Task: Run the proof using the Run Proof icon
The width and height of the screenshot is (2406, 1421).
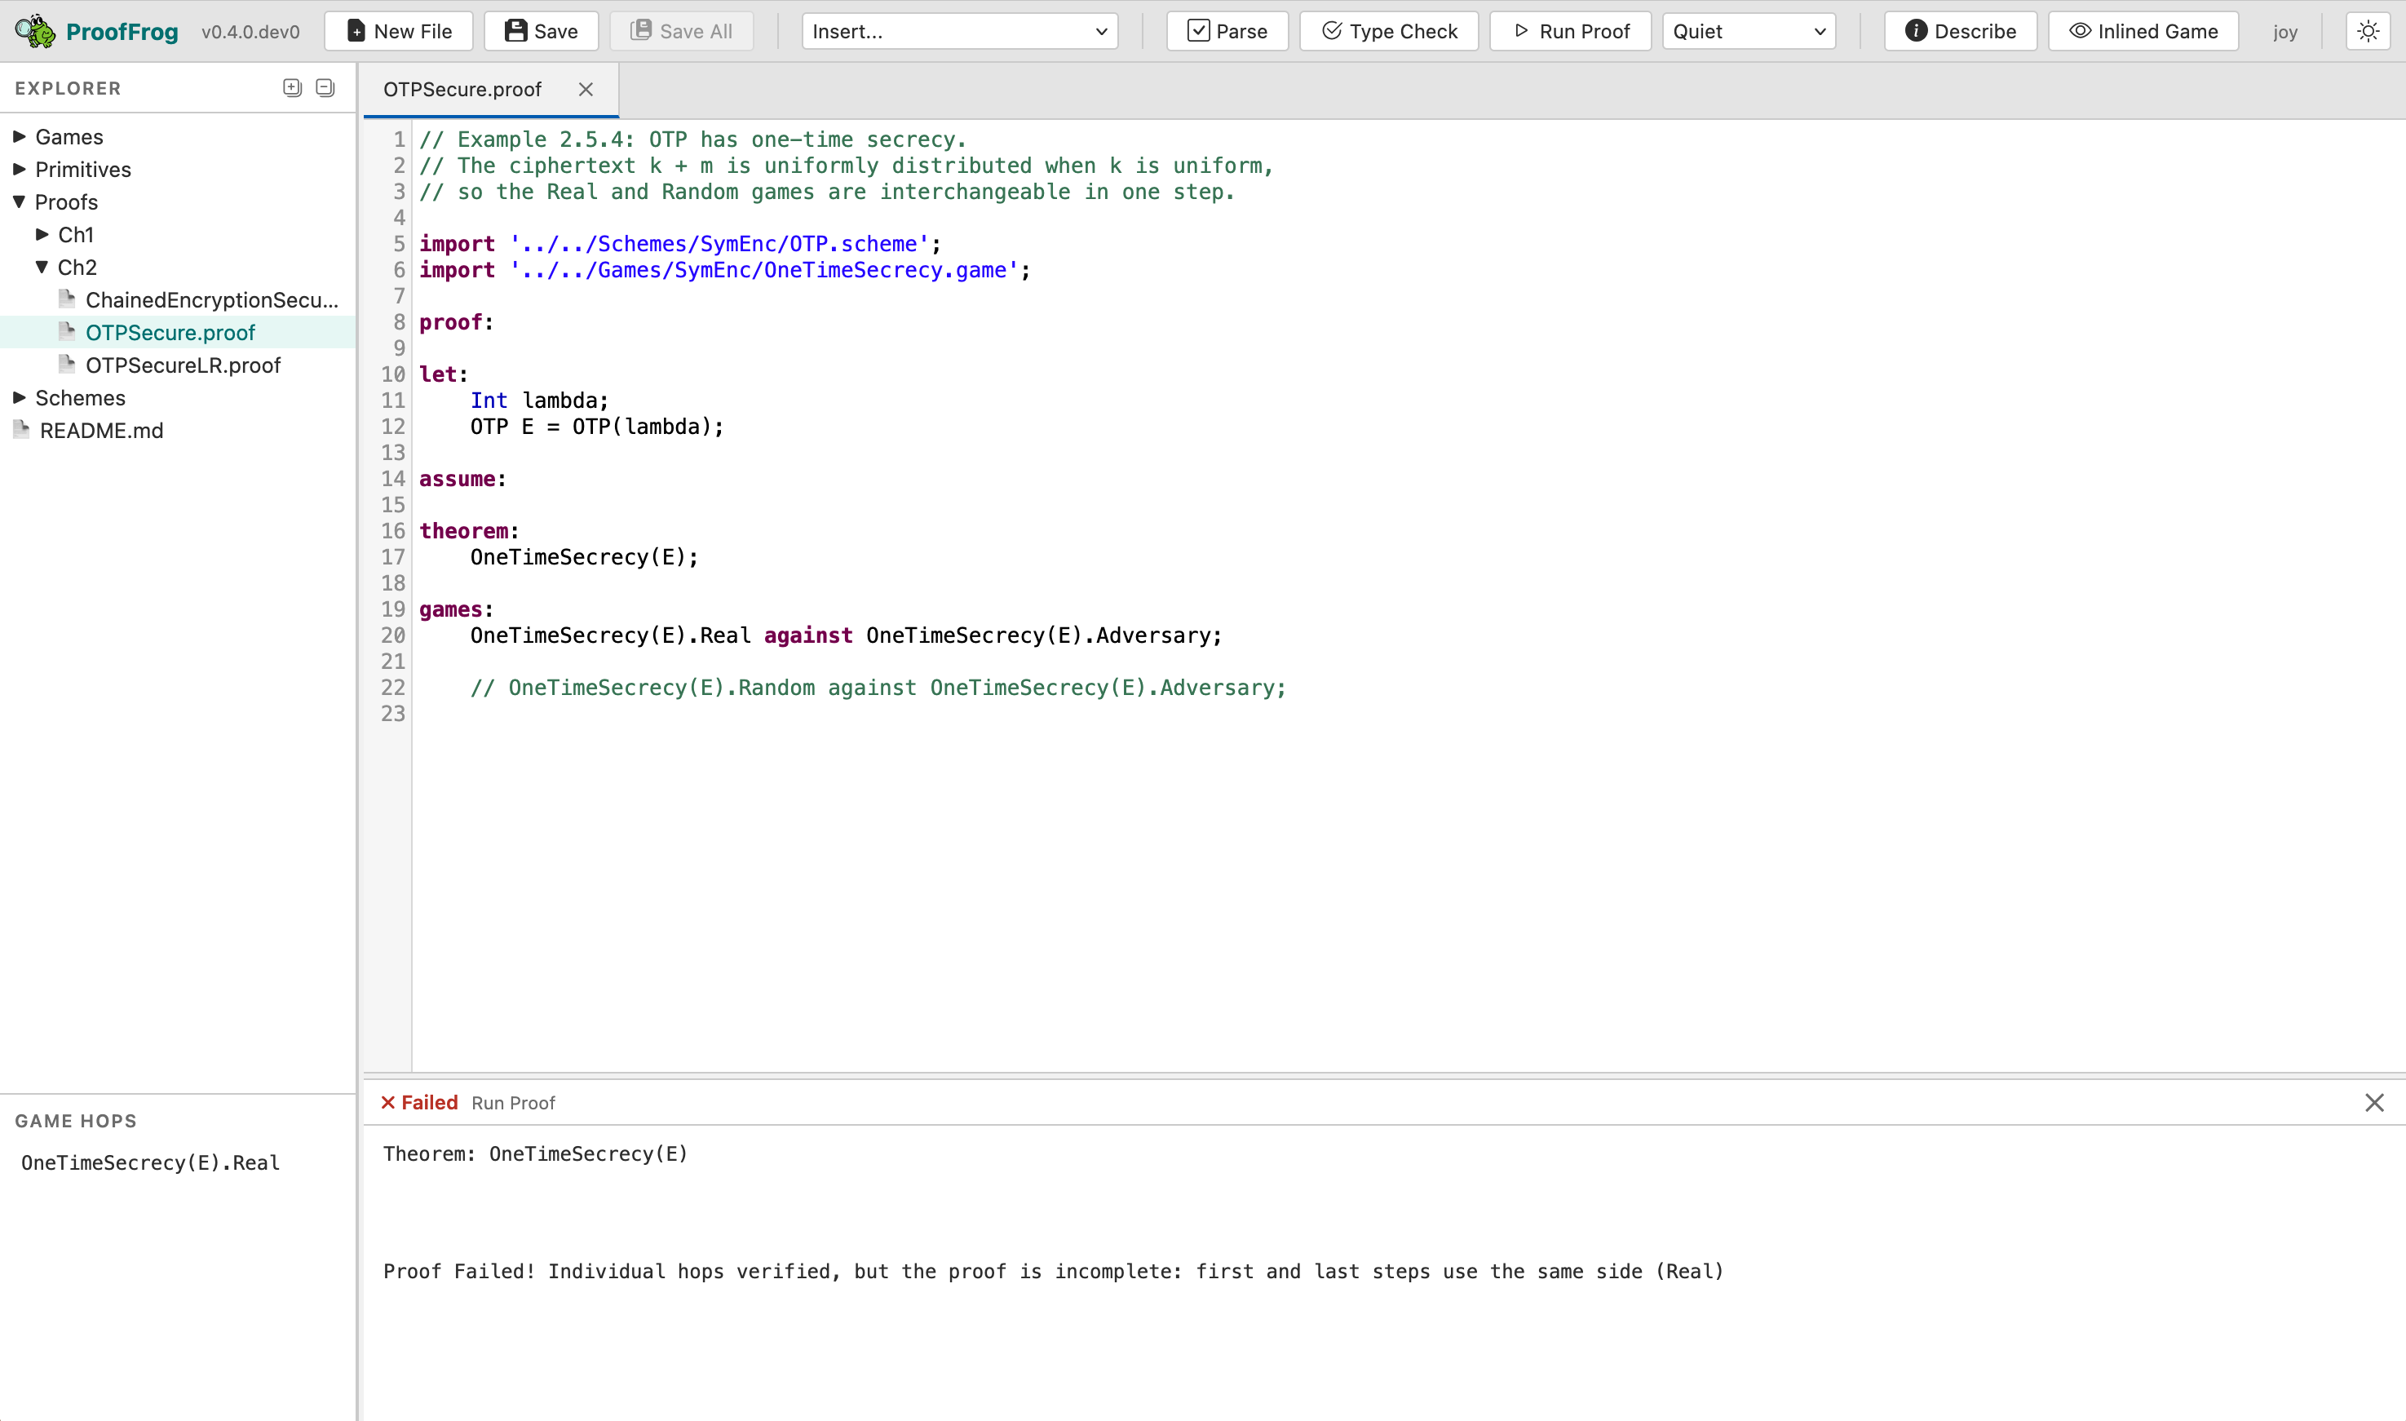Action: click(1522, 31)
